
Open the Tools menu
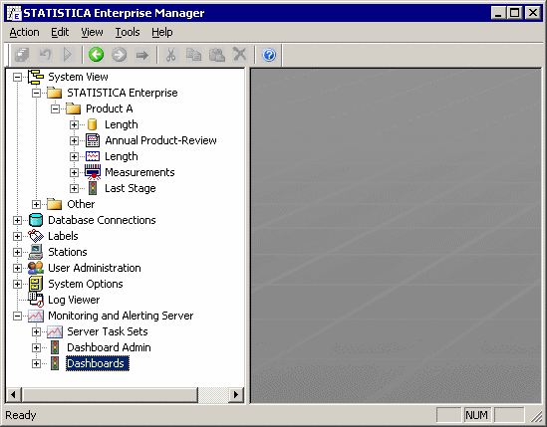tap(128, 32)
